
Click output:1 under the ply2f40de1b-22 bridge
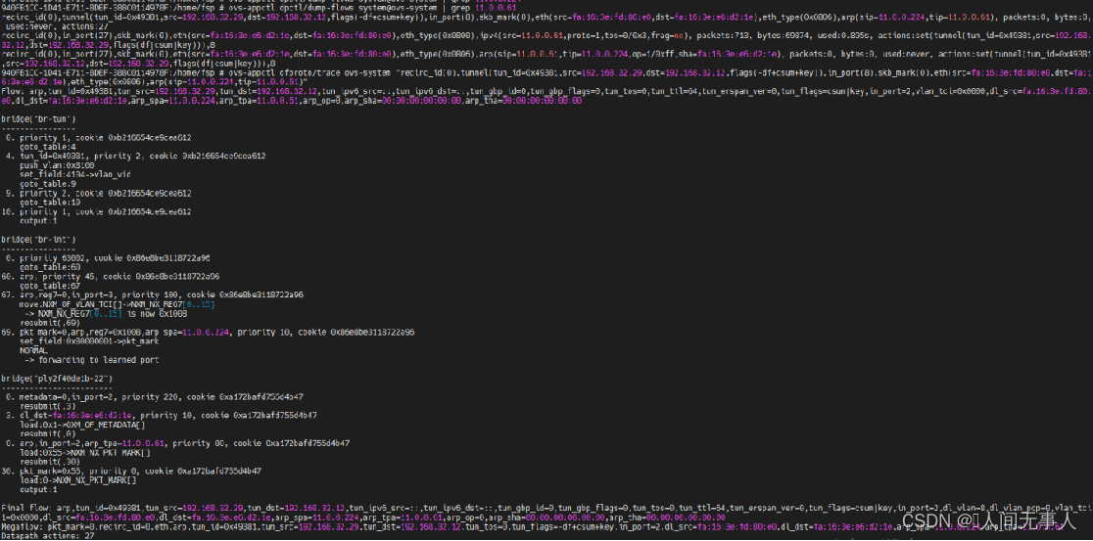(38, 489)
